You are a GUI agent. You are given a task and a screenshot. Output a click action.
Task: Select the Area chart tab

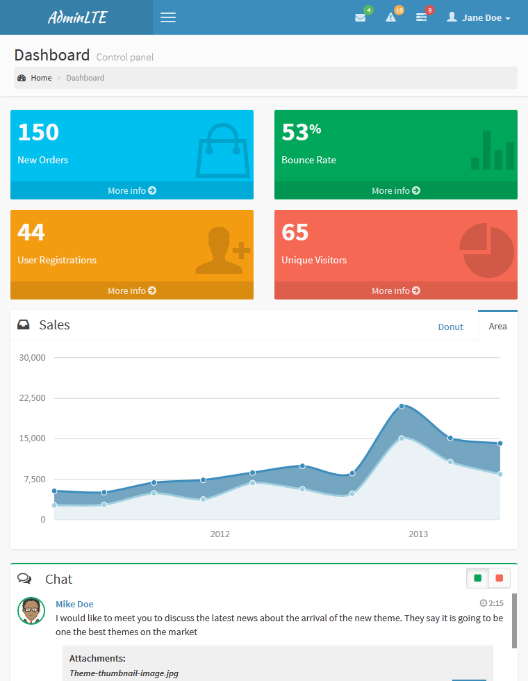pyautogui.click(x=497, y=326)
